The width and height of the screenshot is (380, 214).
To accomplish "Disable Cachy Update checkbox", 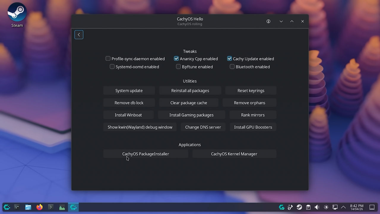I will (229, 59).
